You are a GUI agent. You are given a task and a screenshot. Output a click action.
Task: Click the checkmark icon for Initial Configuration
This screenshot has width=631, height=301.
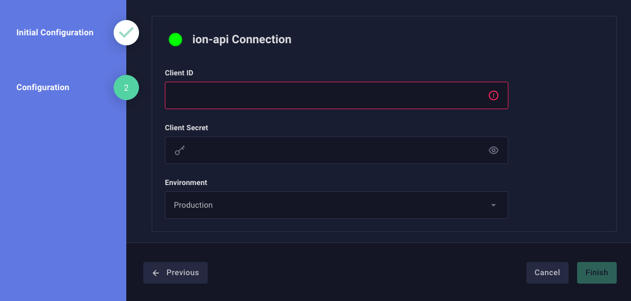(x=126, y=33)
